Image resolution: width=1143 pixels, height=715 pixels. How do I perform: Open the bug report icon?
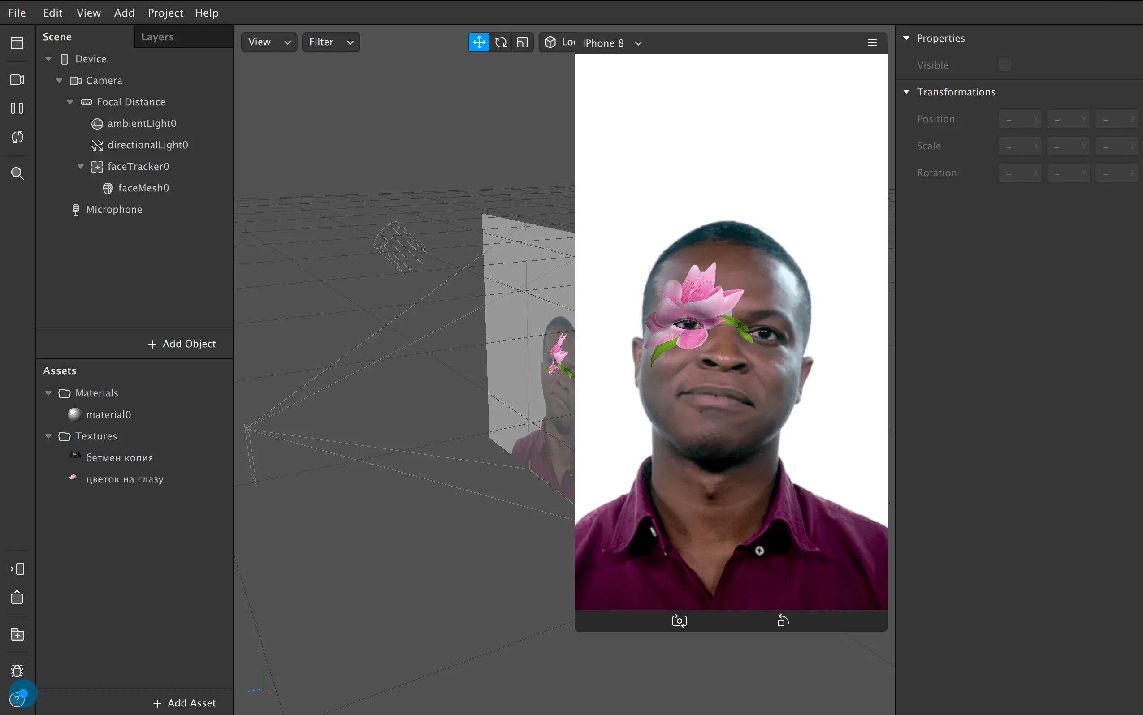[17, 670]
